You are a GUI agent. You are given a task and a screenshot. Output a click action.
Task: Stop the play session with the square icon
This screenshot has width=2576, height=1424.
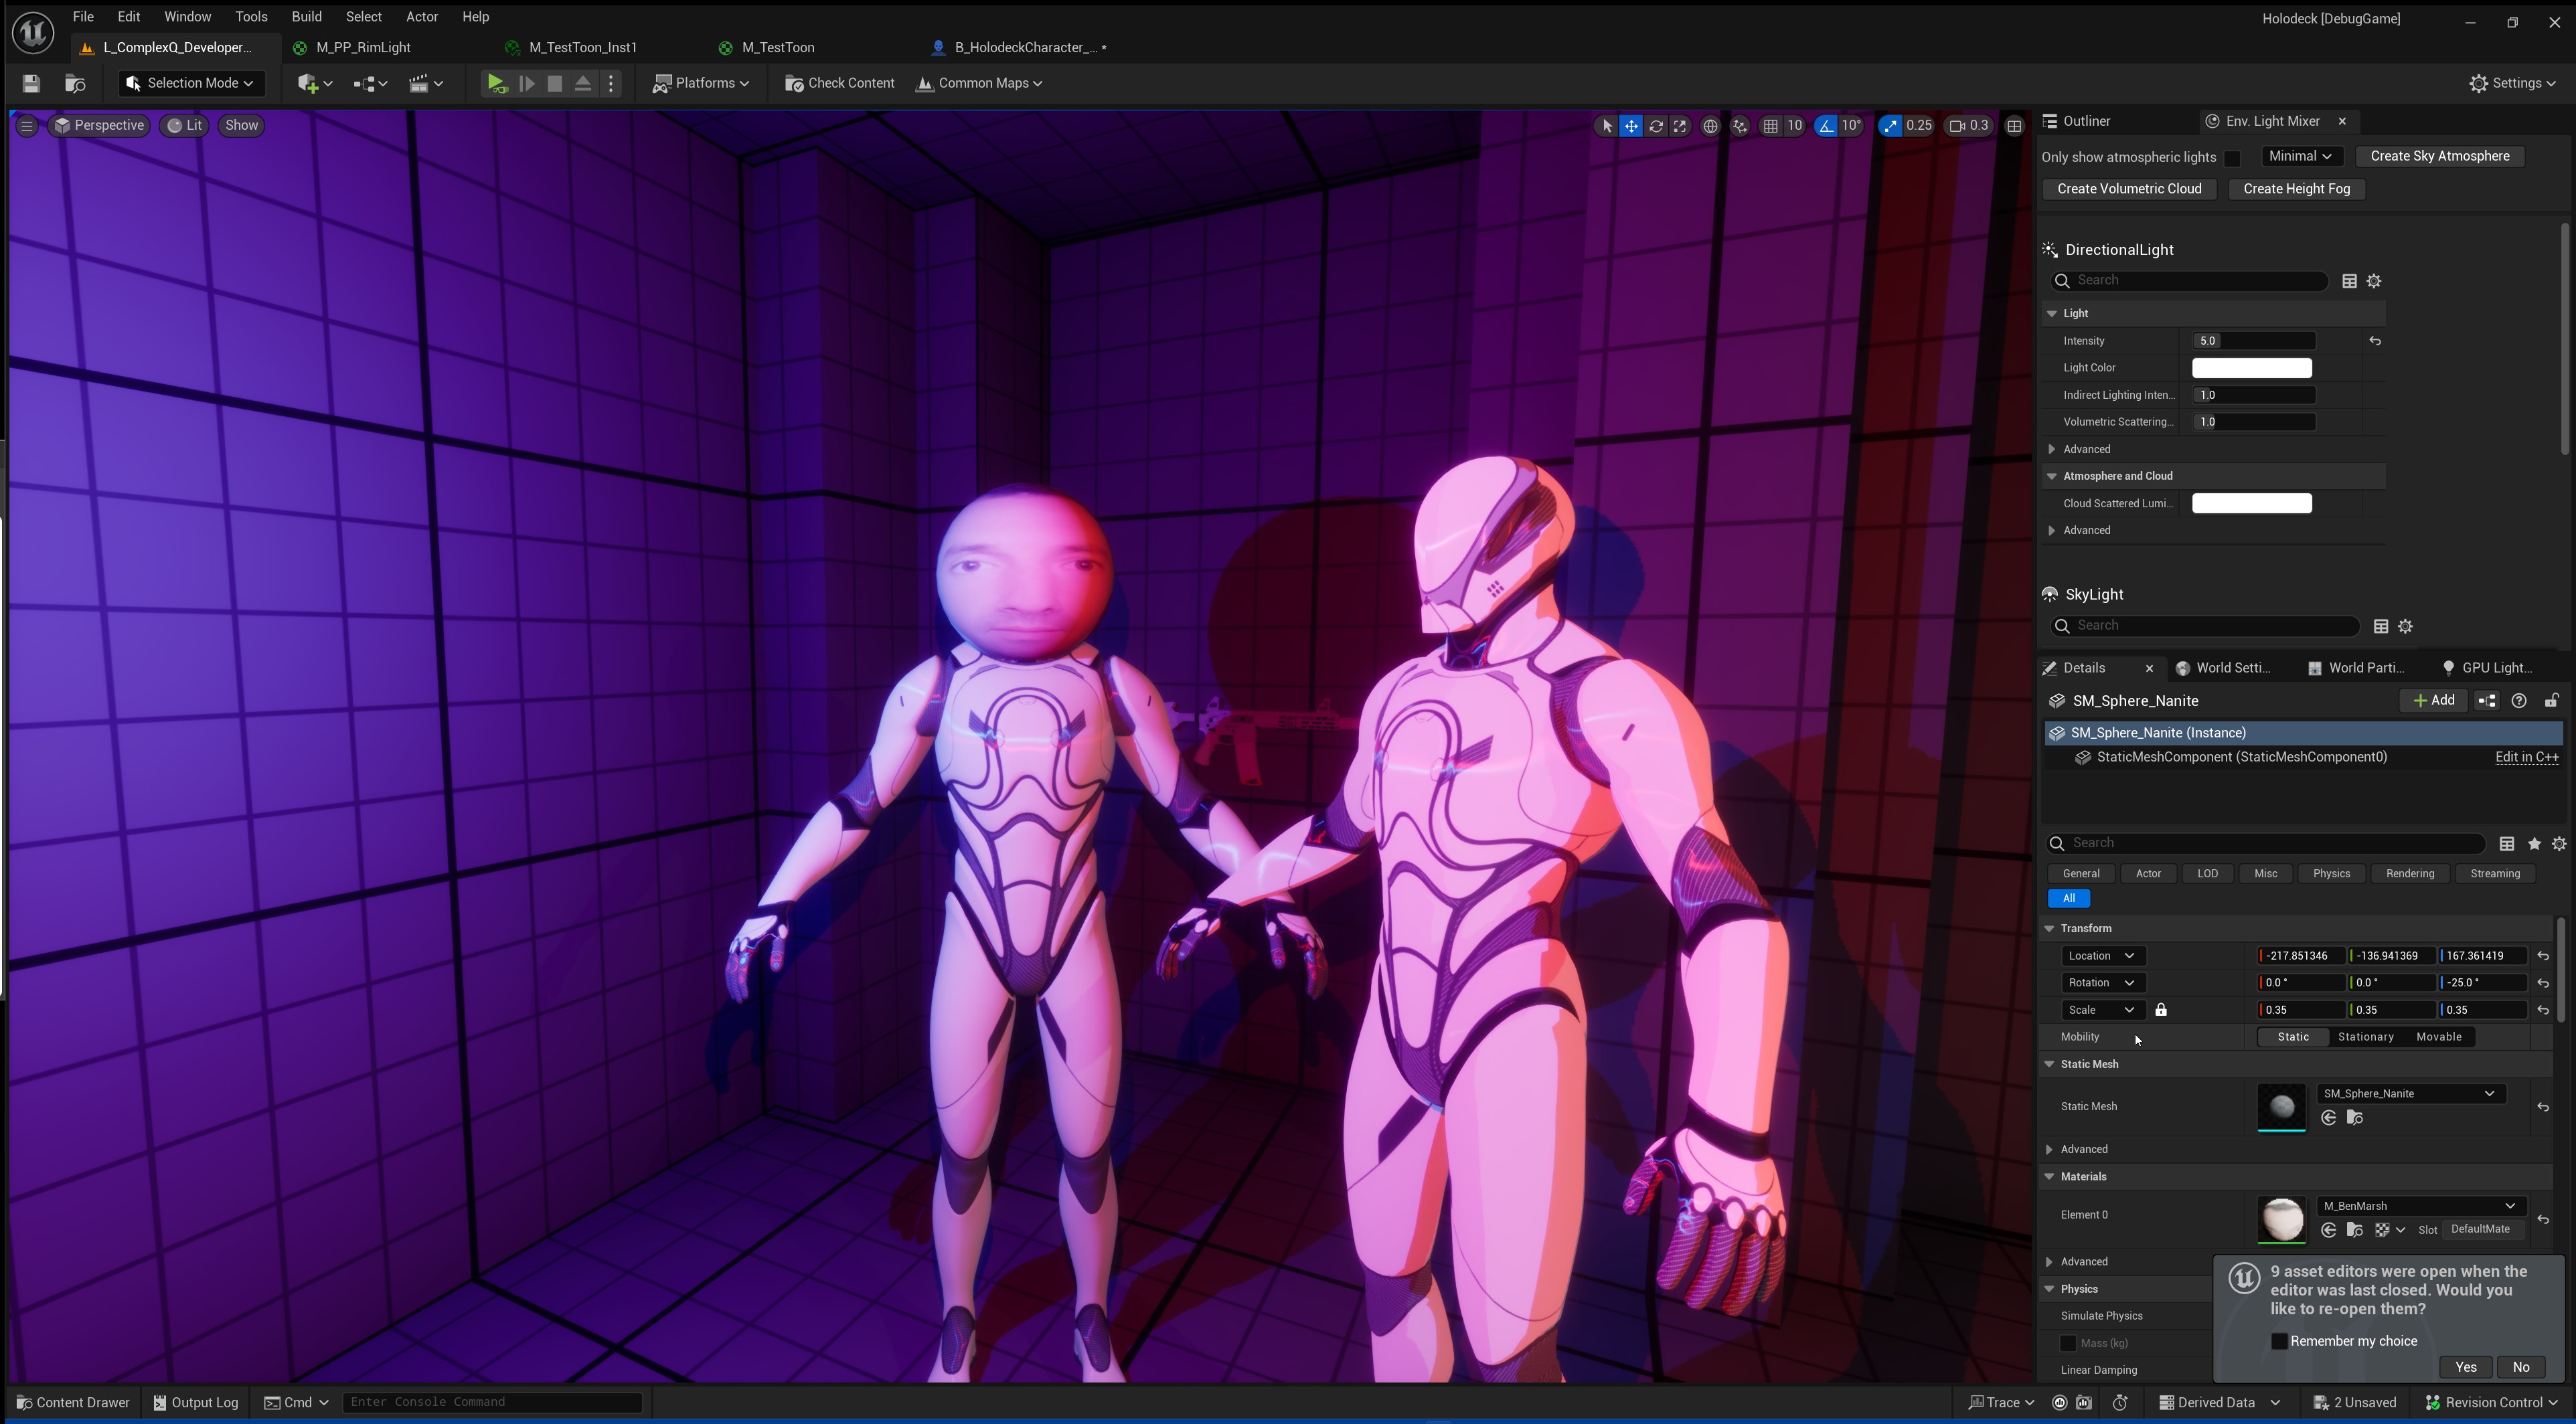point(555,84)
